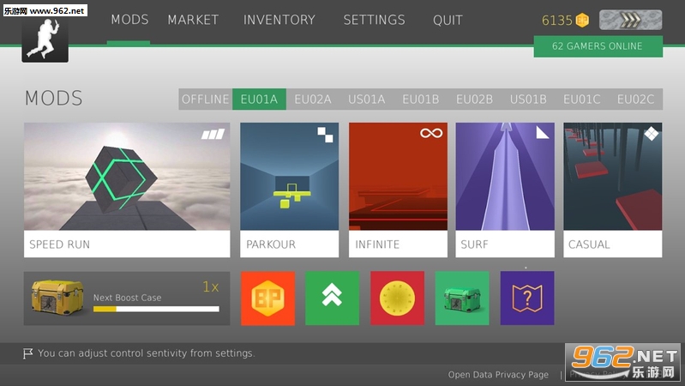Open the SETTINGS menu

point(374,20)
